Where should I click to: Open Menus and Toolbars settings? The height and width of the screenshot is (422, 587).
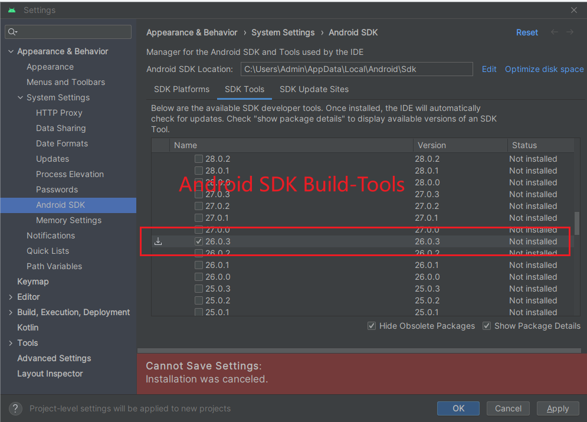(66, 82)
